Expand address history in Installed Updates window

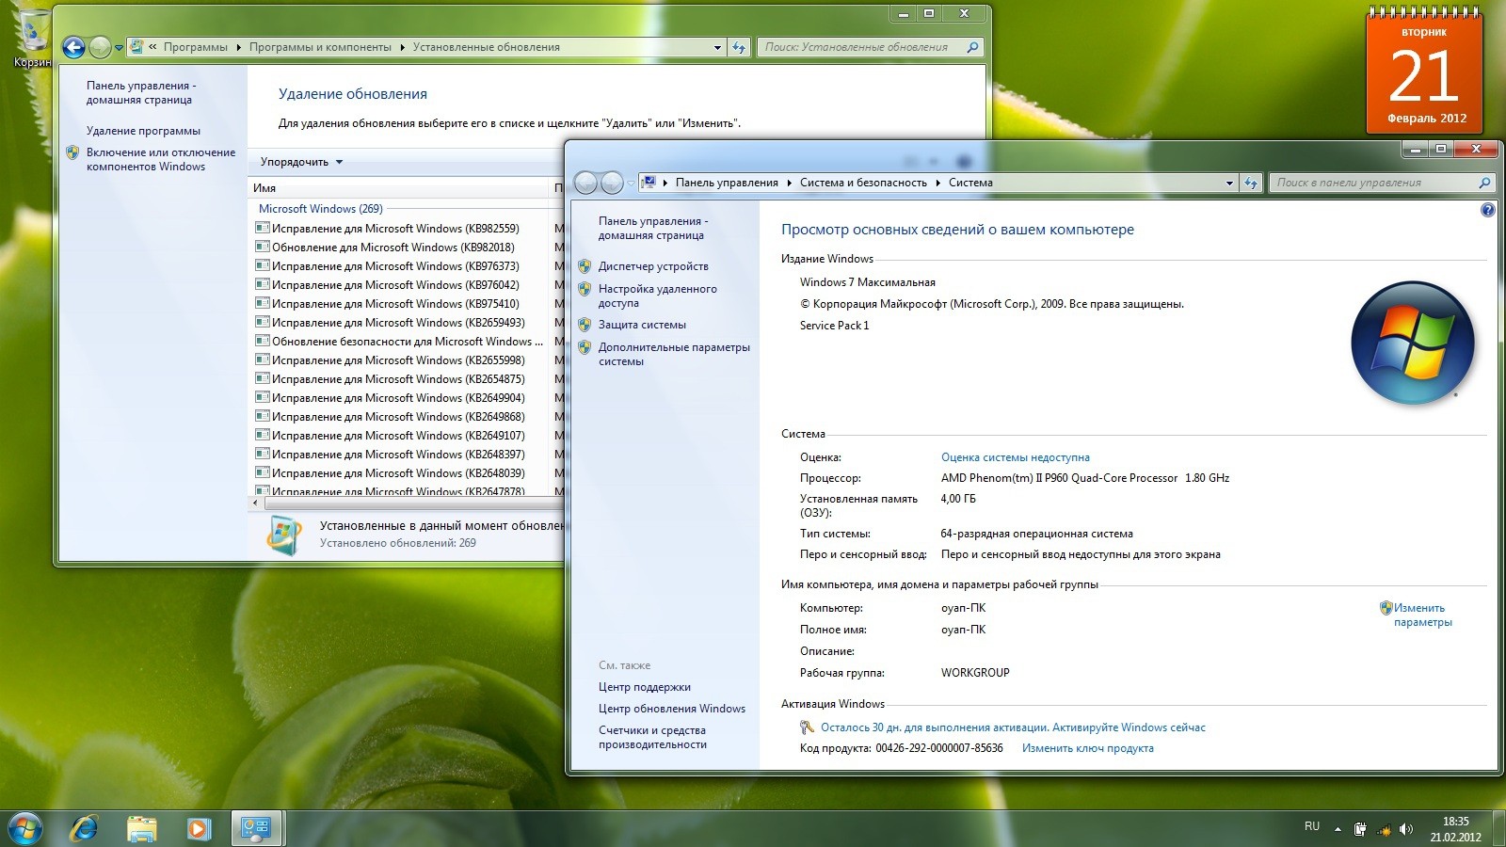(x=717, y=47)
